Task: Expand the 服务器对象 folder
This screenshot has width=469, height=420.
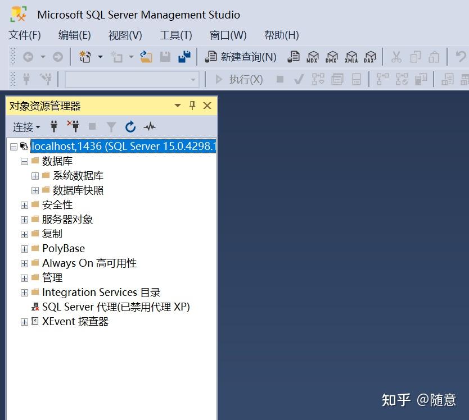Action: 24,220
